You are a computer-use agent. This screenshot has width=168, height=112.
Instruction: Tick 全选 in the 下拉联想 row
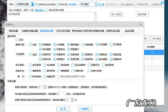coord(30,54)
